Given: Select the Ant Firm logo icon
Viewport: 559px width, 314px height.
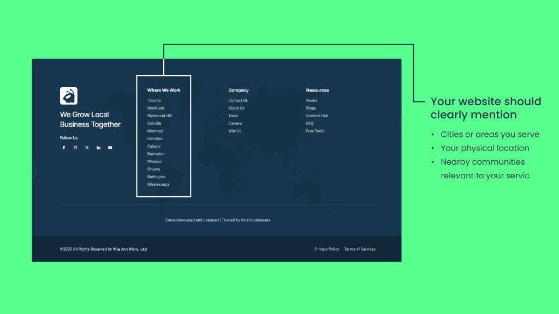Looking at the screenshot, I should coord(68,95).
